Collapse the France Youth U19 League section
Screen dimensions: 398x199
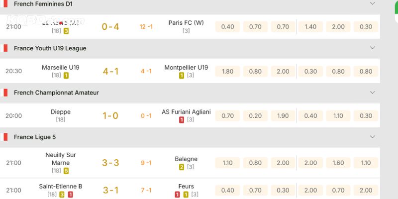372,48
